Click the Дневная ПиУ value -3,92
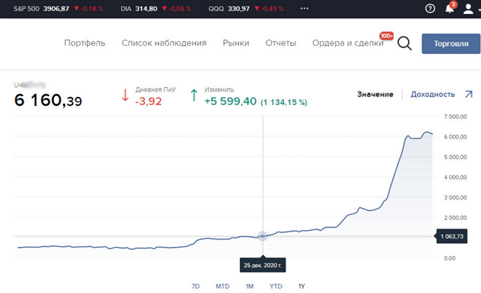This screenshot has width=481, height=293. coord(149,101)
